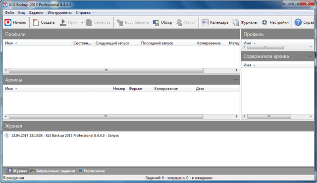Sort Архивы list by Имя column
Image resolution: width=317 pixels, height=183 pixels.
click(x=48, y=89)
